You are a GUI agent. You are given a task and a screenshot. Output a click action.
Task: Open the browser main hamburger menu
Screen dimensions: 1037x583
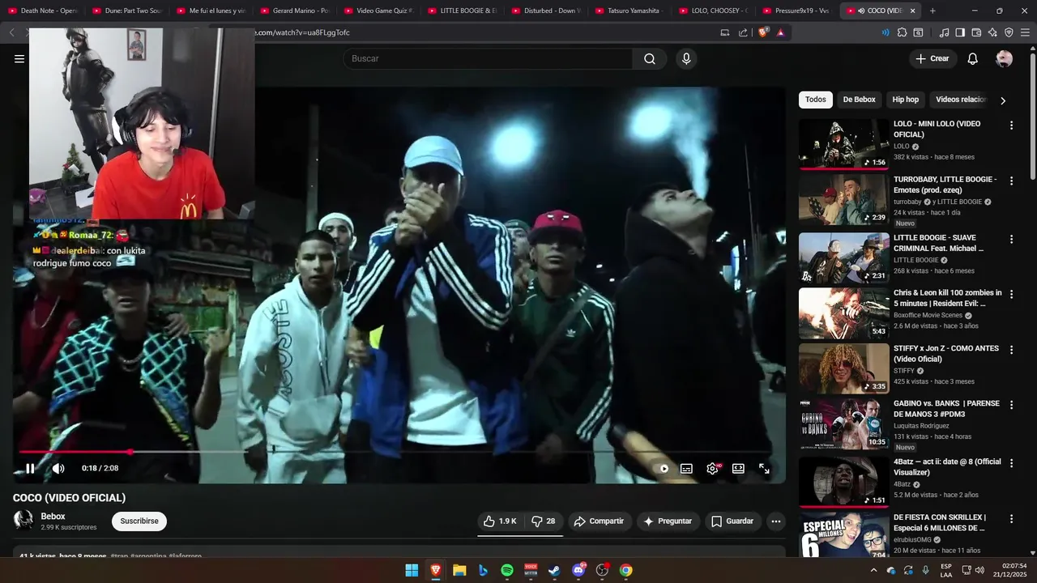[x=1025, y=32]
